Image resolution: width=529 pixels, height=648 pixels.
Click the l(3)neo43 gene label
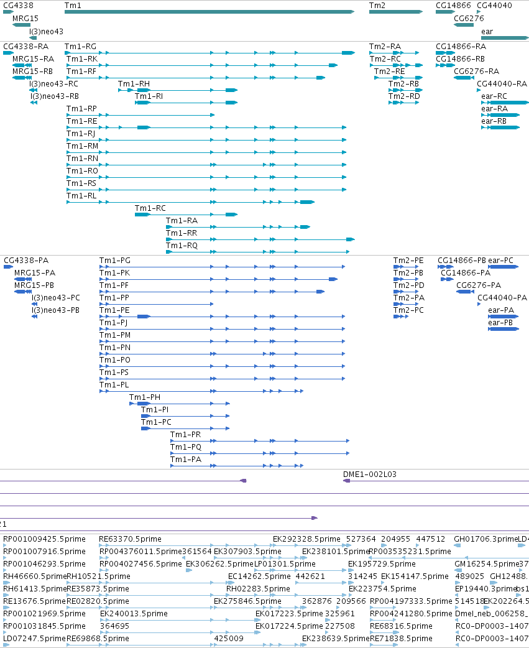pos(46,32)
